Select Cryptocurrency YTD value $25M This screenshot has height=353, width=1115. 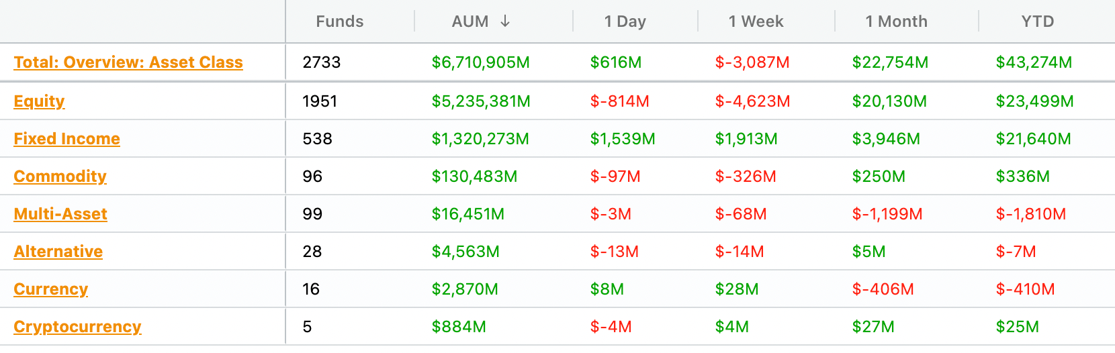tap(1017, 327)
